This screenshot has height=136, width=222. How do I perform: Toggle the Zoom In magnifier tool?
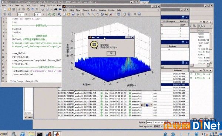tap(89, 14)
